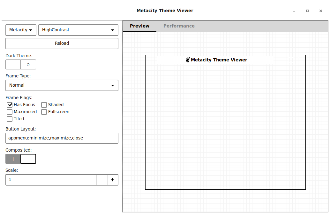Check the Fullscreen checkbox

coord(44,112)
